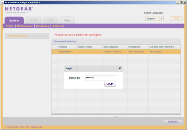Image resolution: width=187 pixels, height=130 pixels.
Task: Open the VLAN tab
Action: 33,20
